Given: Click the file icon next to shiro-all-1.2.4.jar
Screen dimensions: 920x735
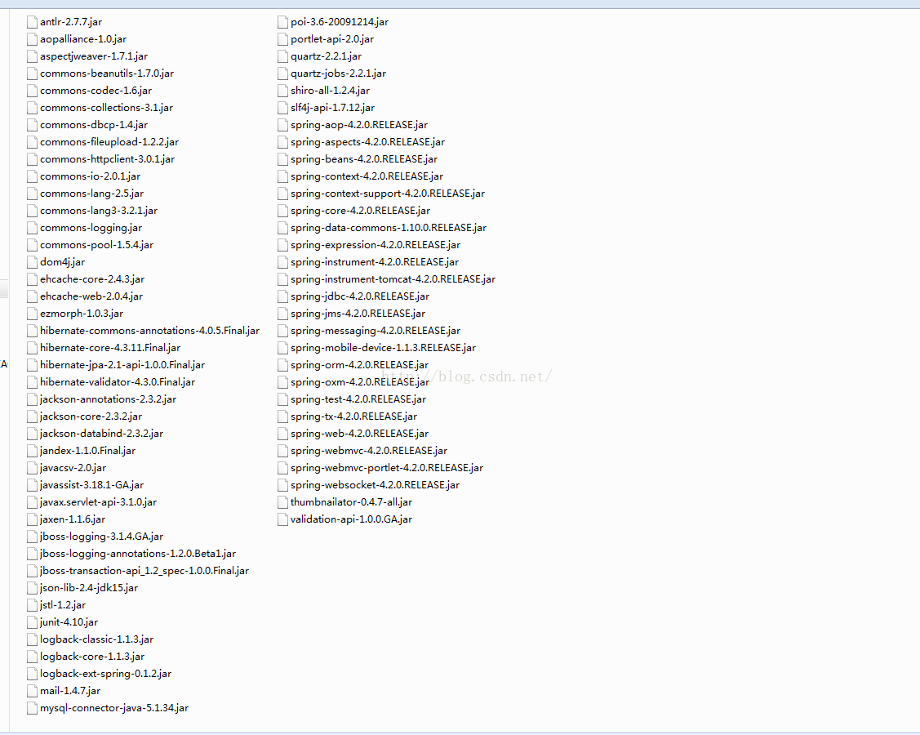Looking at the screenshot, I should (x=282, y=91).
